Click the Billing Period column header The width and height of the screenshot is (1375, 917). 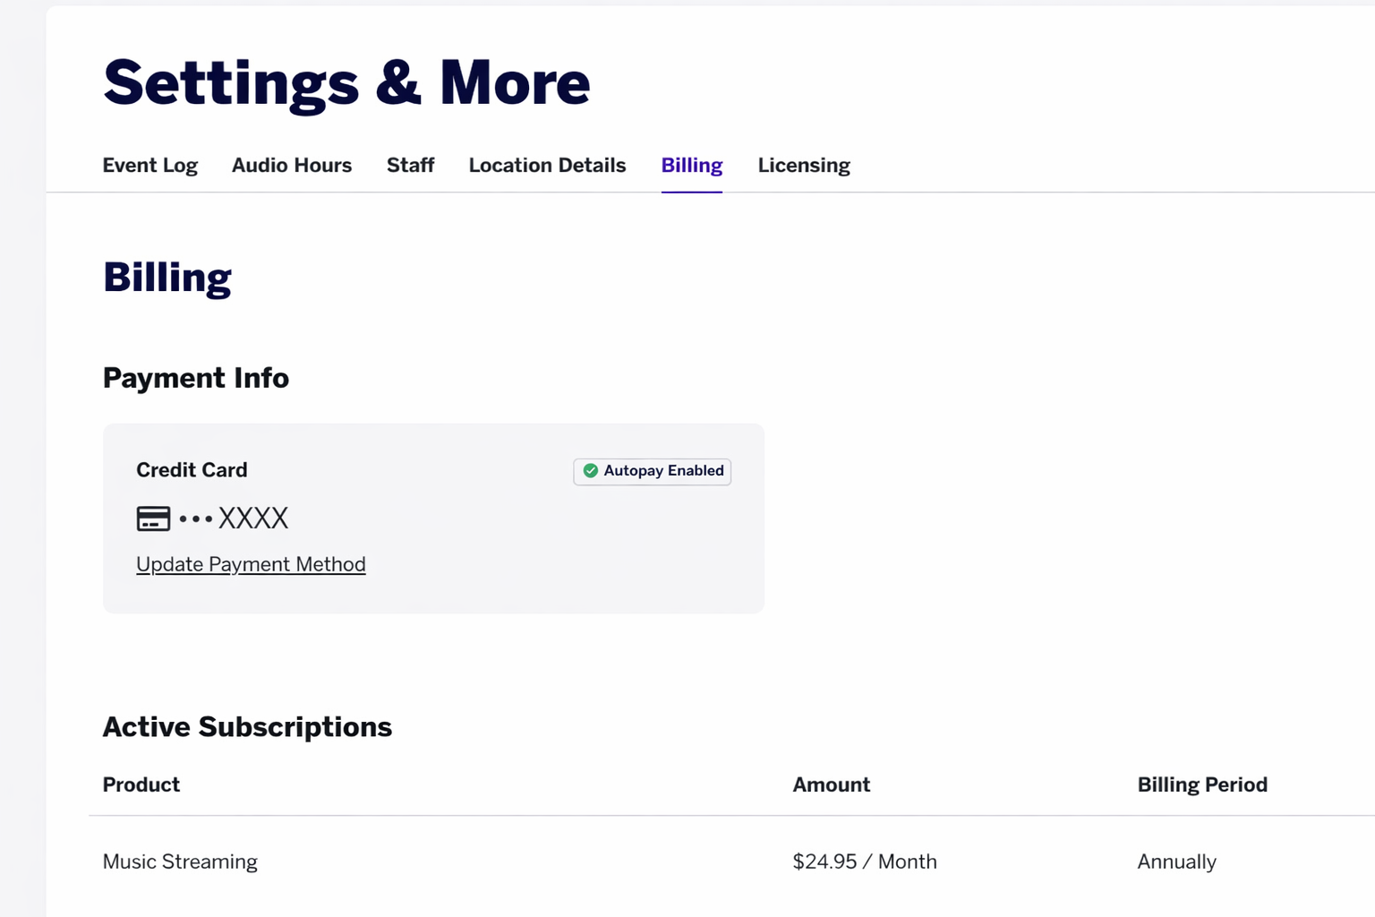pyautogui.click(x=1202, y=784)
